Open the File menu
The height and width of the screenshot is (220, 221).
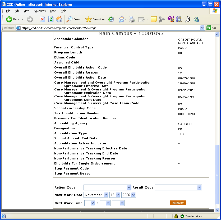tap(8, 11)
